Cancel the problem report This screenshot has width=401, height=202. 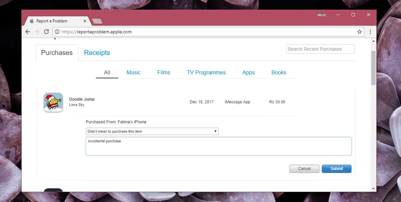304,169
